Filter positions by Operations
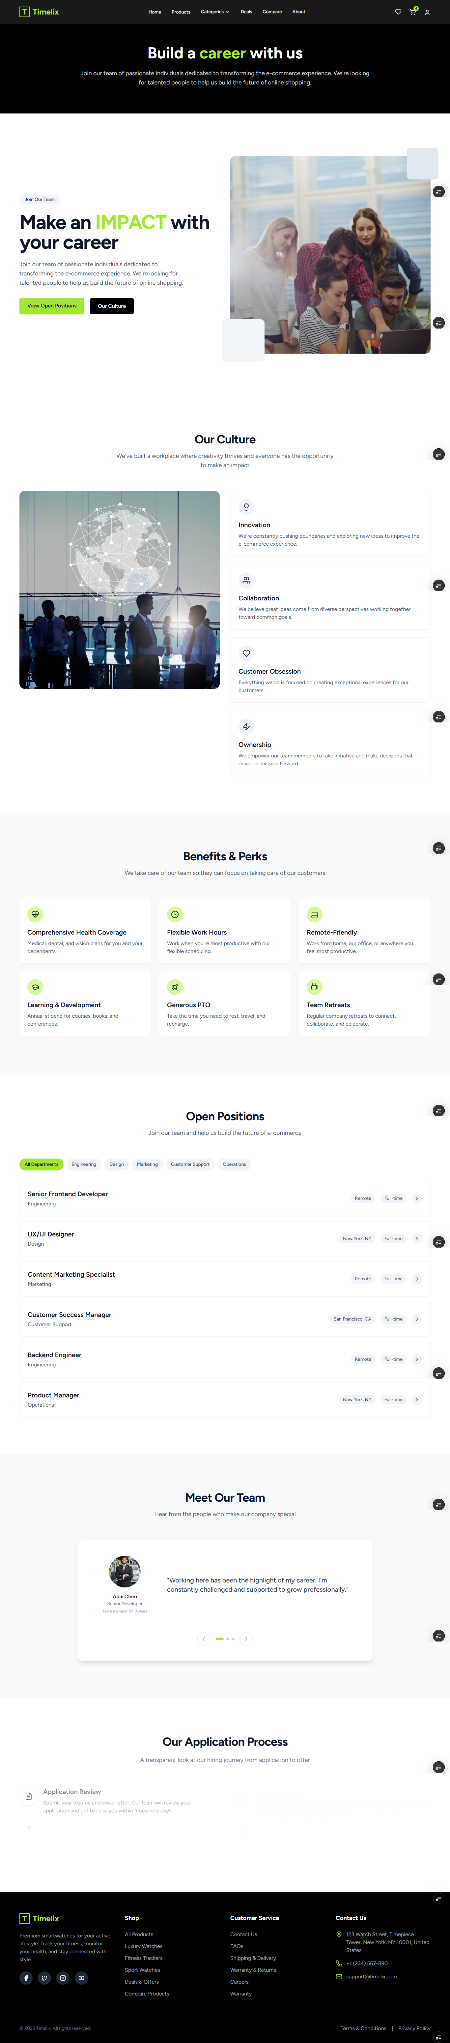 pos(235,1164)
